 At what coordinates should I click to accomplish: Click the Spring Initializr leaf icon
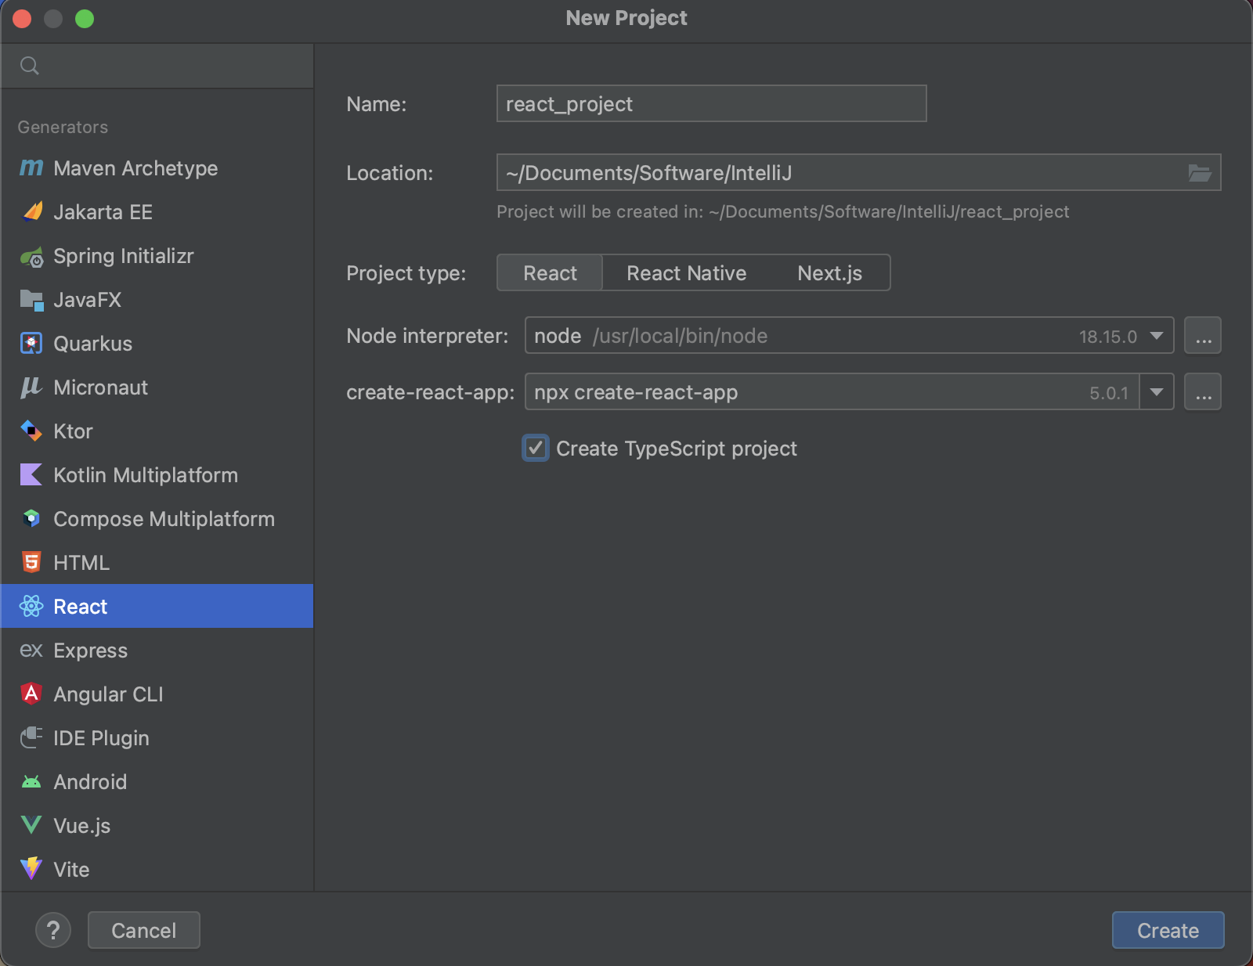click(x=31, y=256)
